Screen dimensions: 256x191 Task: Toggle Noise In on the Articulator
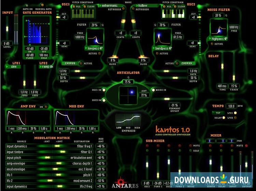pyautogui.click(x=153, y=90)
